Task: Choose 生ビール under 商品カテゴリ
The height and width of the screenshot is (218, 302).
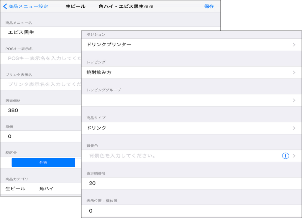Action: click(15, 189)
